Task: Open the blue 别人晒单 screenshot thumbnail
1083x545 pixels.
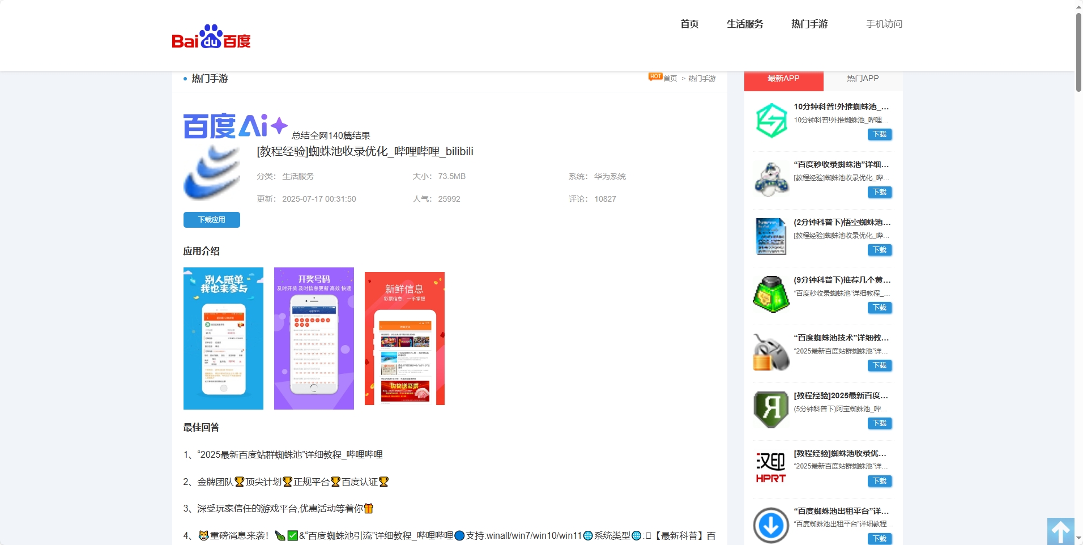Action: [223, 338]
